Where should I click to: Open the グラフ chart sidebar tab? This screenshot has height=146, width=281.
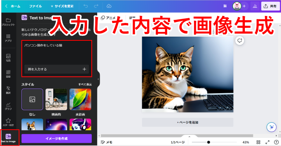[8, 106]
